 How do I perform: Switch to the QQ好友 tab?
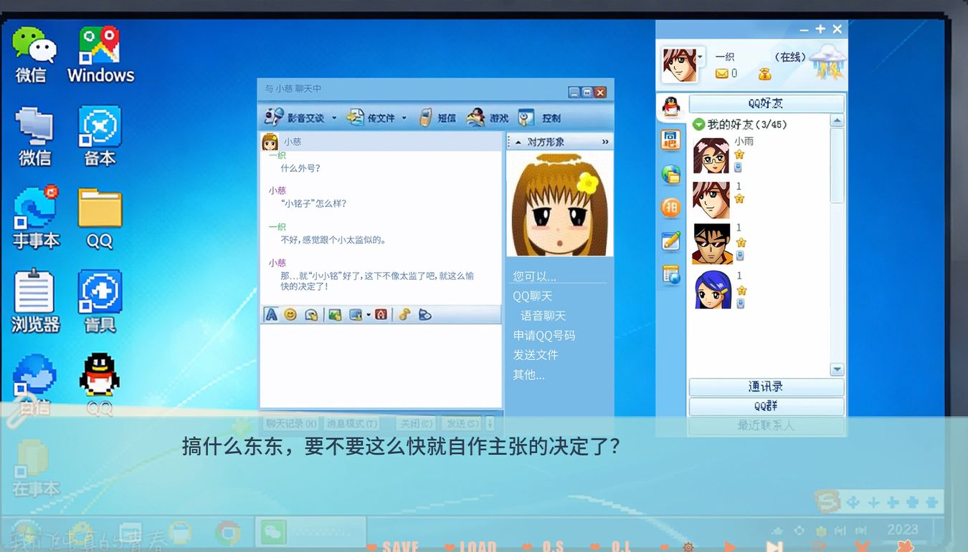click(767, 103)
